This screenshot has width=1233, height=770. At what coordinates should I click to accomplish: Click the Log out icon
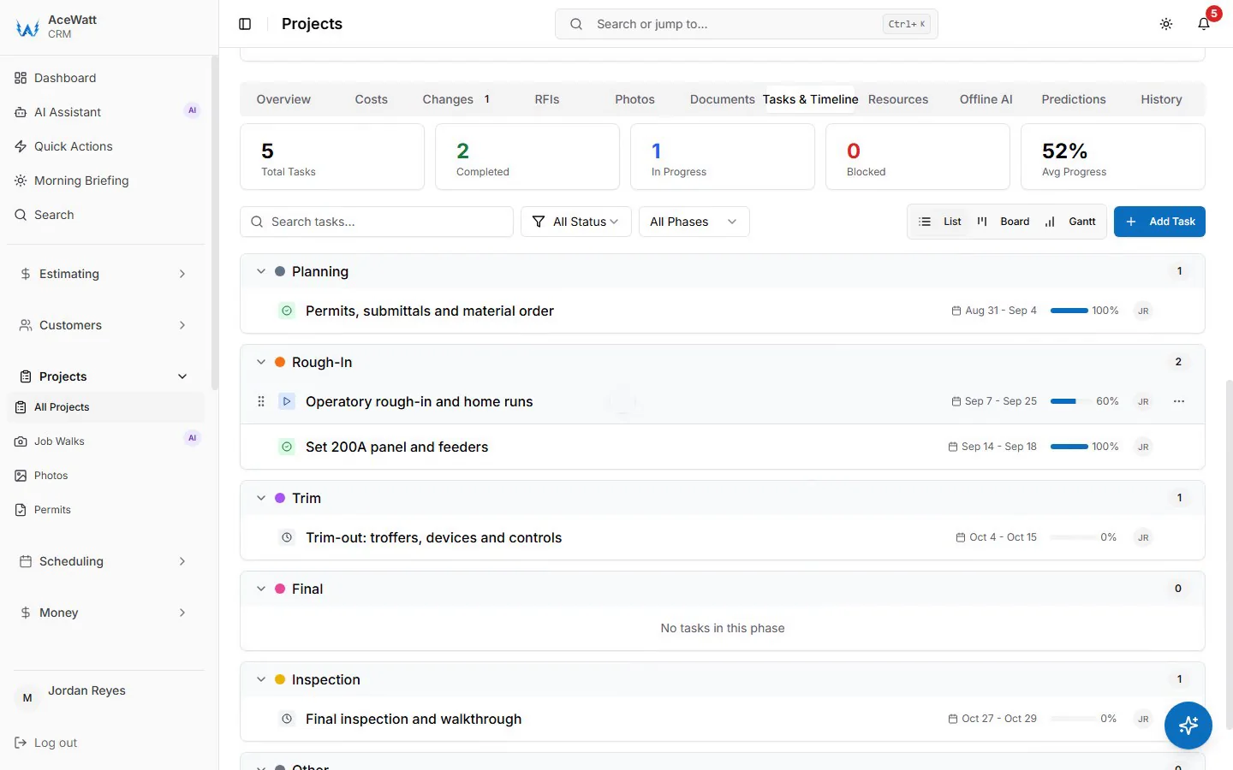pos(21,743)
